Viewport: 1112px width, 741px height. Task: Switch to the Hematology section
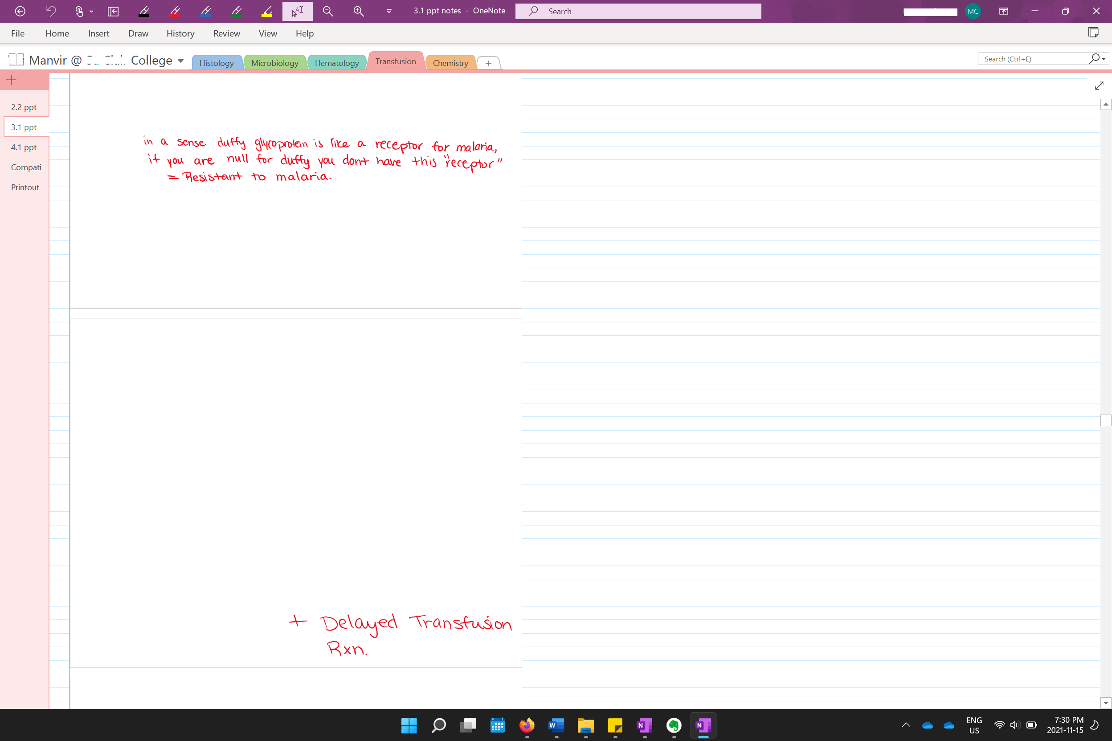[x=337, y=63]
